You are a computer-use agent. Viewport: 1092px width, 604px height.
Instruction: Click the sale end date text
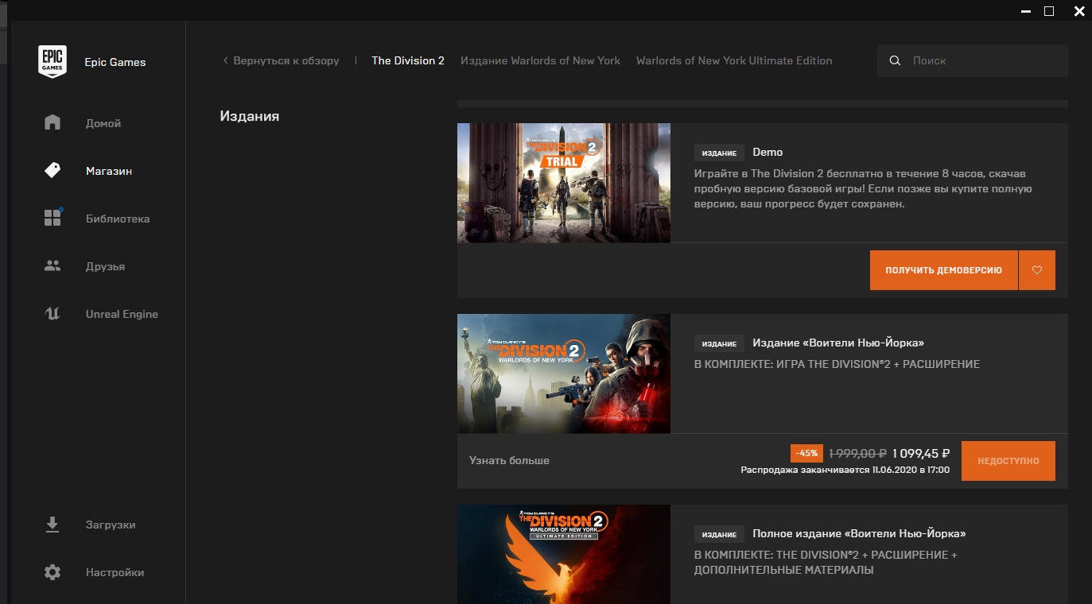coord(845,470)
